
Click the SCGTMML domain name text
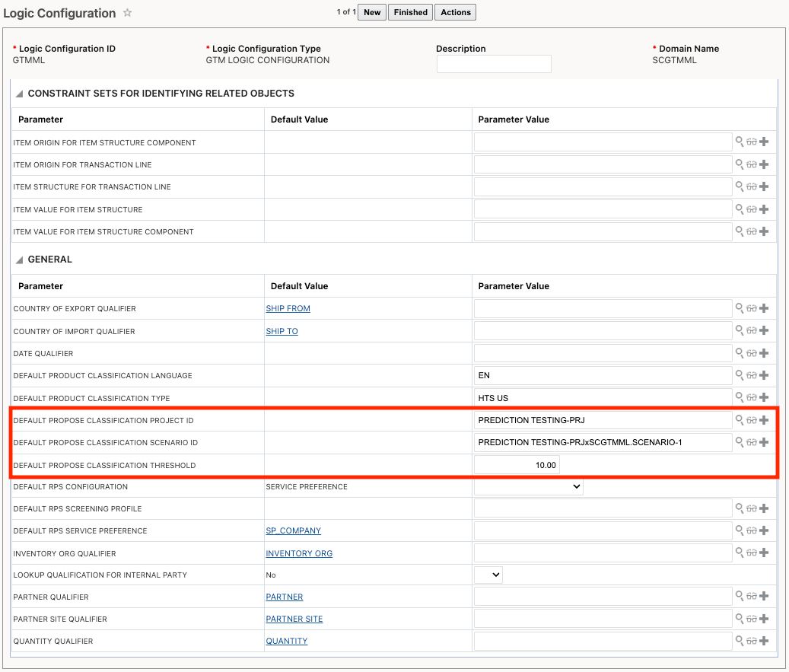point(674,60)
